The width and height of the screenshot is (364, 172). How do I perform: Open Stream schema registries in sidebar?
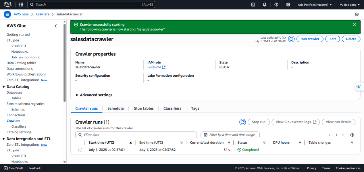coord(26,104)
